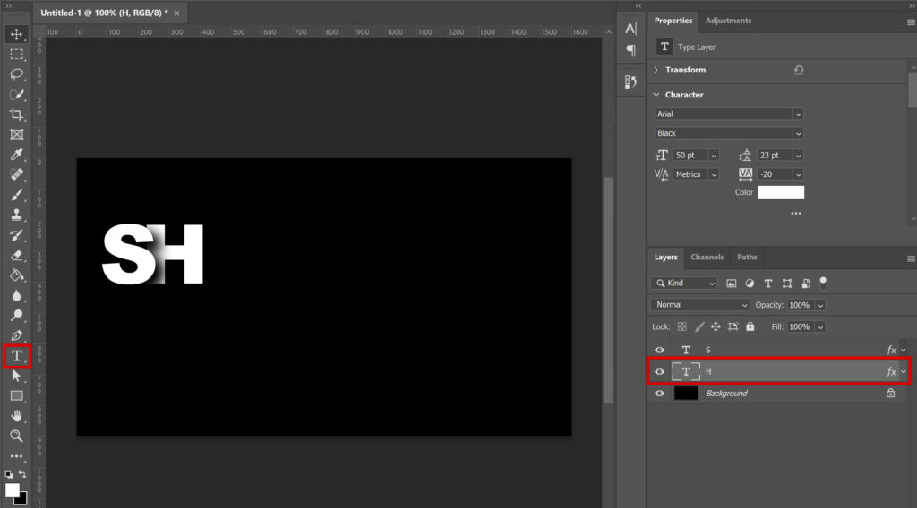
Task: Filter layers by type layers
Action: coord(768,284)
